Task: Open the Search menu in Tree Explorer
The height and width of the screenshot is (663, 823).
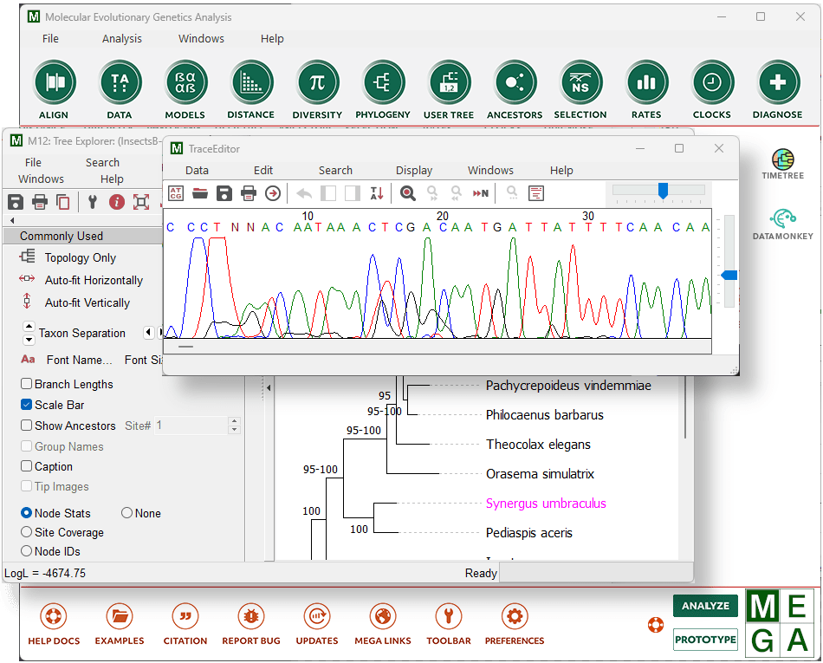Action: tap(102, 163)
